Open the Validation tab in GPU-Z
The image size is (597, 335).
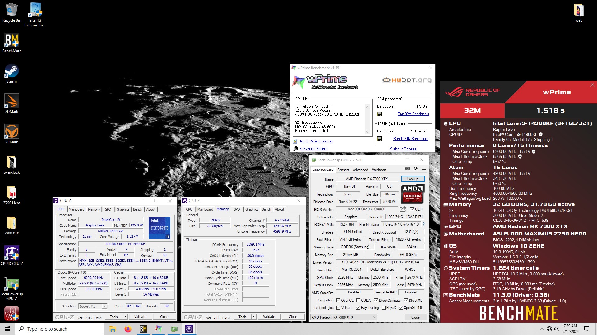coord(379,170)
